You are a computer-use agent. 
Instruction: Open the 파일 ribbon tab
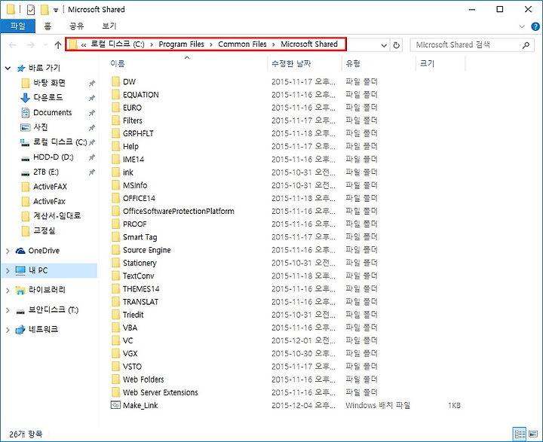[x=17, y=26]
